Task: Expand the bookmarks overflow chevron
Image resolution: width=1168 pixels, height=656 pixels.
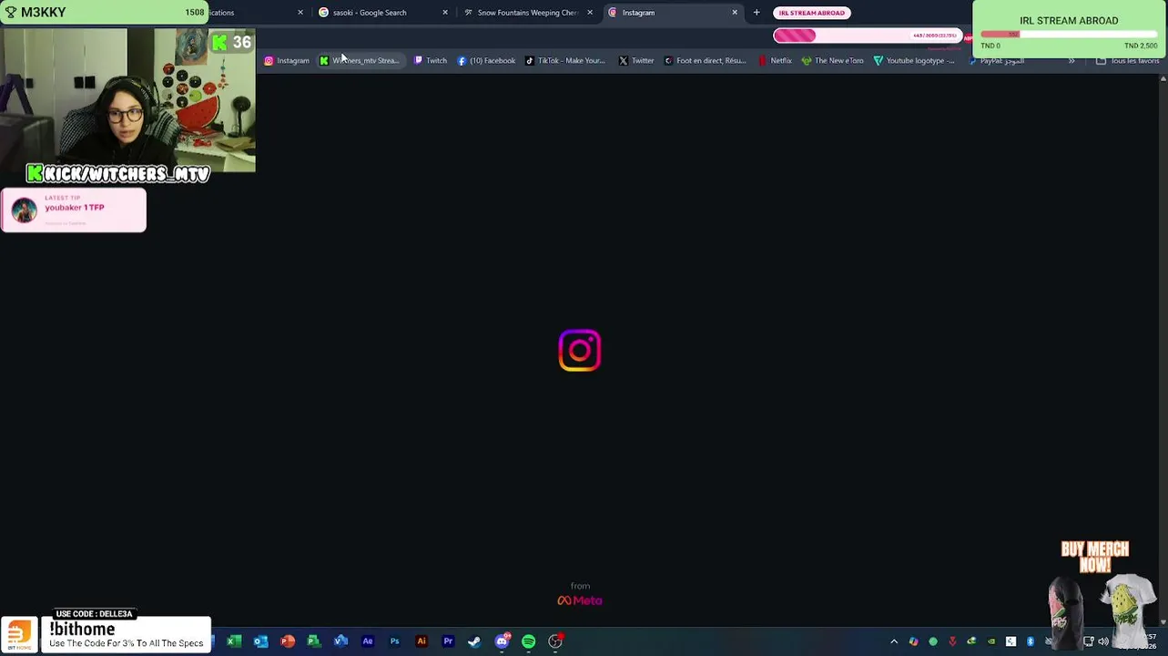Action: coord(1072,61)
